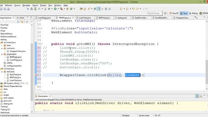Collapse the common package node
Viewport: 208px width, 117px height.
(2, 48)
